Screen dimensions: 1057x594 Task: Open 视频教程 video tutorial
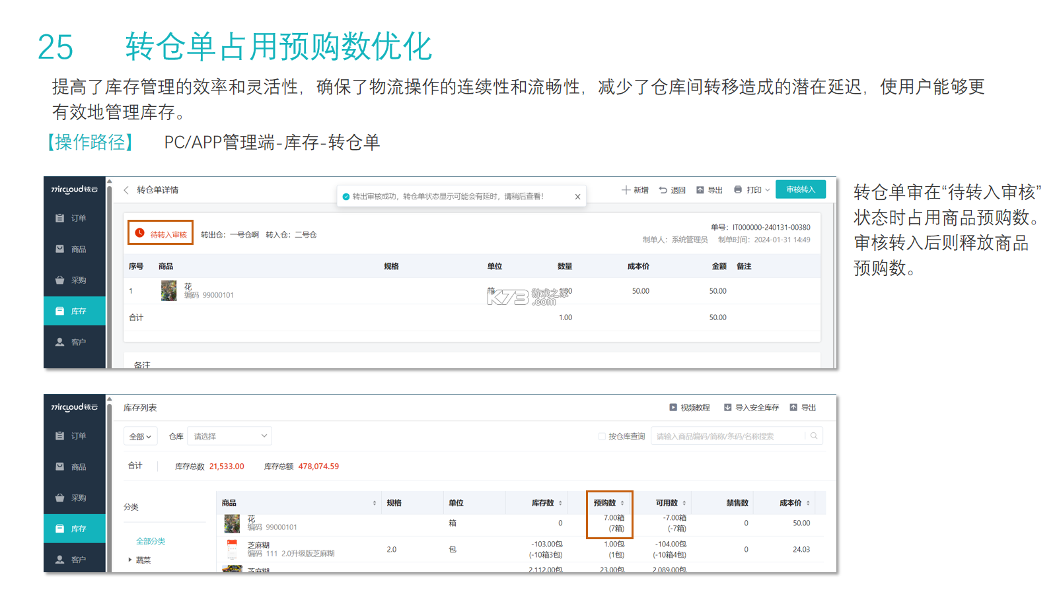point(690,408)
